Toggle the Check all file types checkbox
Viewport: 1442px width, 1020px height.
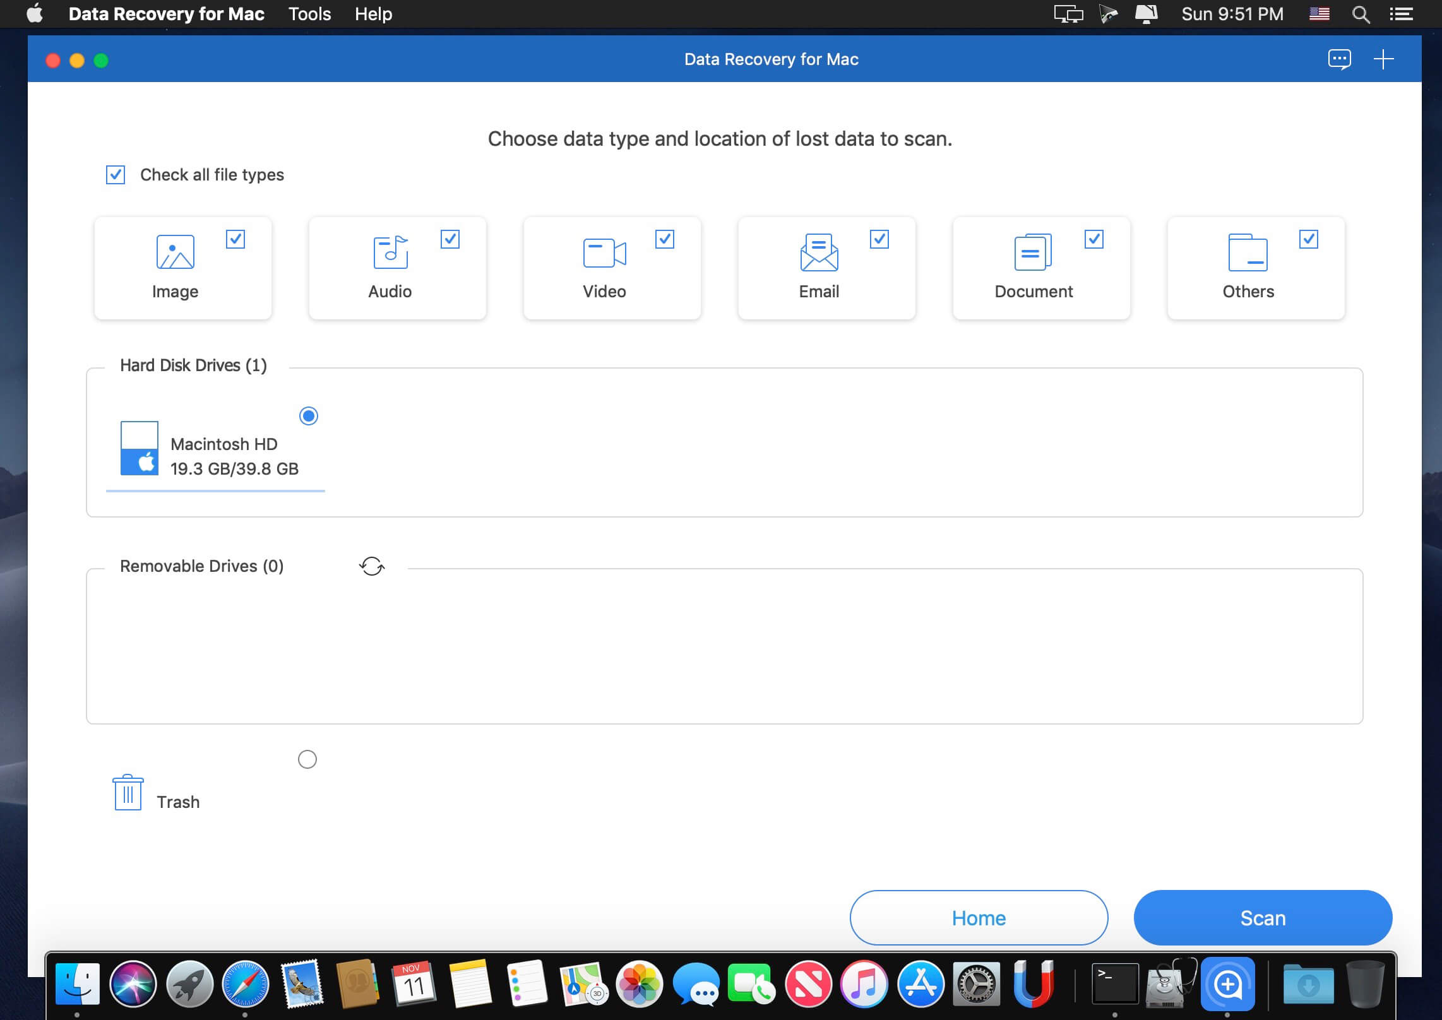tap(116, 175)
